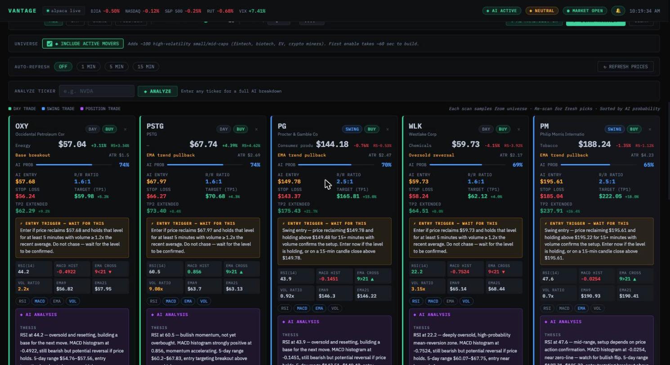Click the VANTAGE logo
The width and height of the screenshot is (670, 365).
click(x=22, y=11)
